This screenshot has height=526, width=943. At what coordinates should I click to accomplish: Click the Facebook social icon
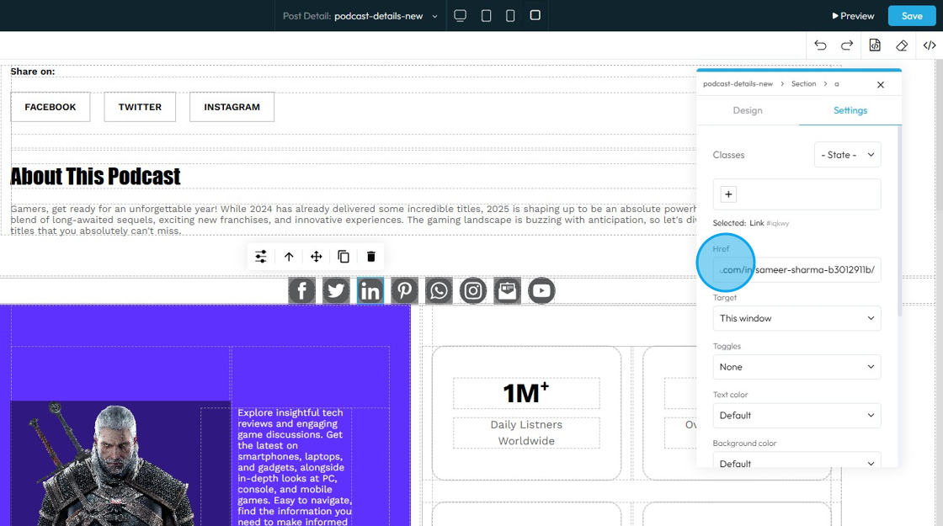[x=301, y=291]
